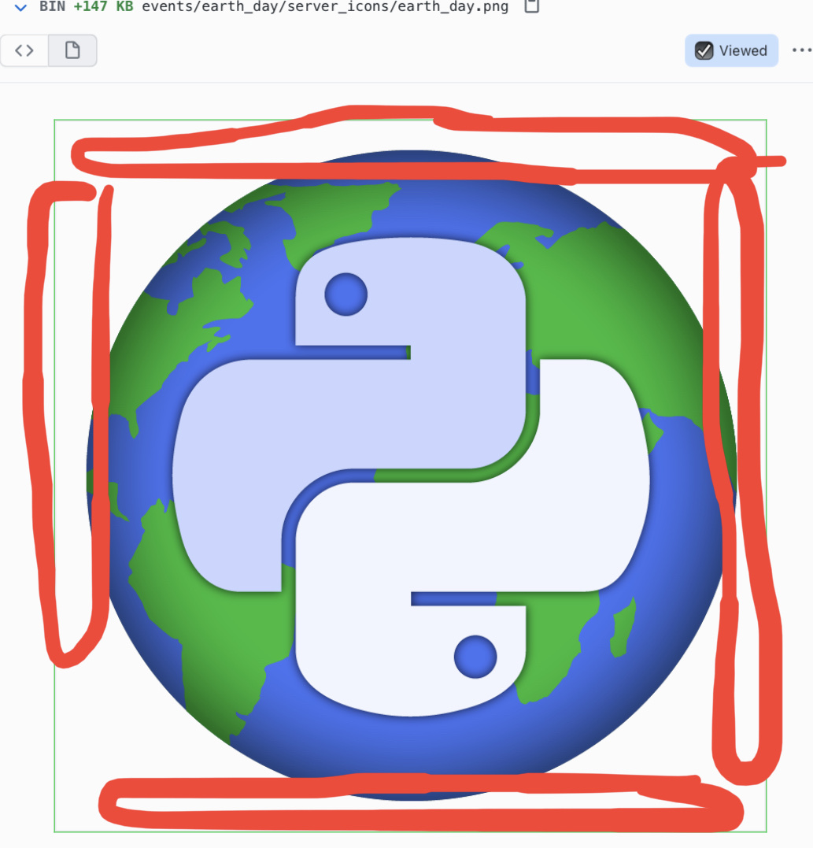
Task: Click the +147 KB size label
Action: tap(103, 6)
